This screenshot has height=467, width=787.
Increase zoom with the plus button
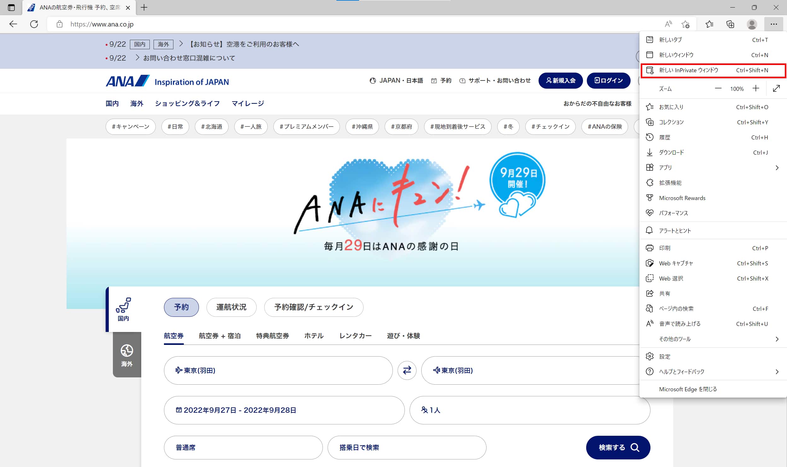pos(756,89)
